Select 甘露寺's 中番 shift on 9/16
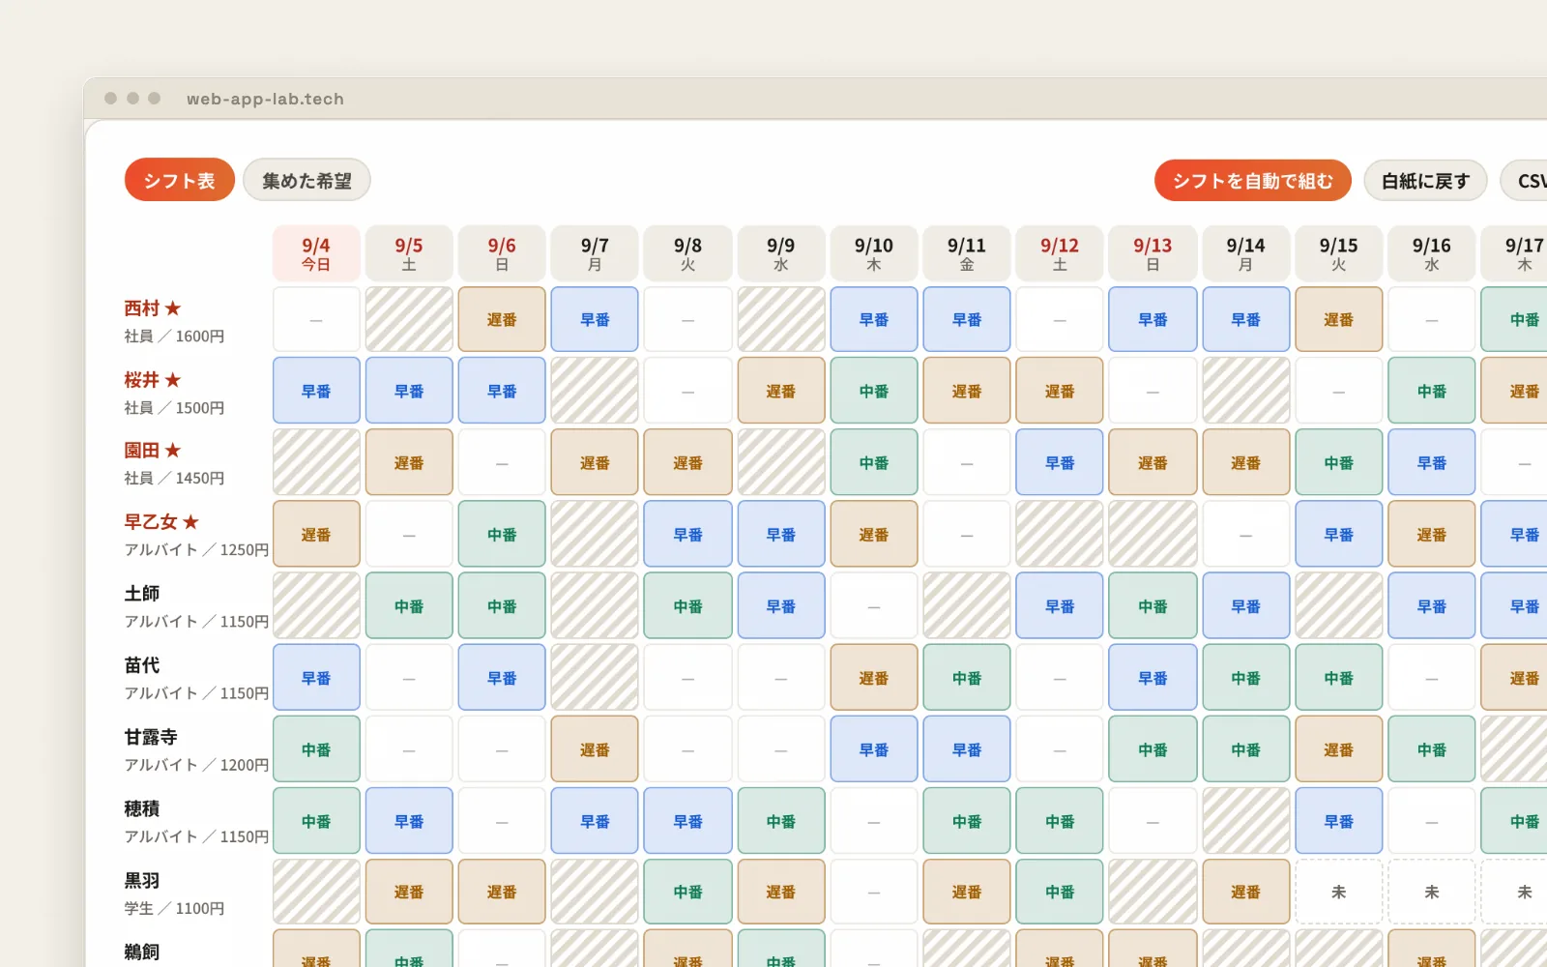 pyautogui.click(x=1432, y=748)
